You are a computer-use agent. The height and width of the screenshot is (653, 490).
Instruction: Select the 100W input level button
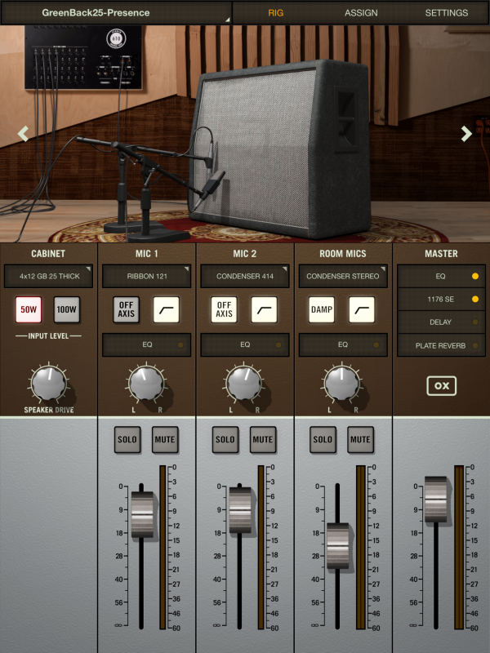click(x=68, y=309)
